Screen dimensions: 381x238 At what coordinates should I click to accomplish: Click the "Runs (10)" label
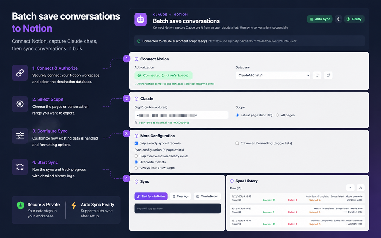tap(236, 188)
